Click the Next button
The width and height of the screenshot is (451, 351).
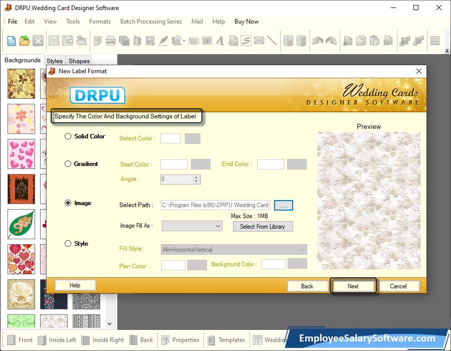[353, 286]
